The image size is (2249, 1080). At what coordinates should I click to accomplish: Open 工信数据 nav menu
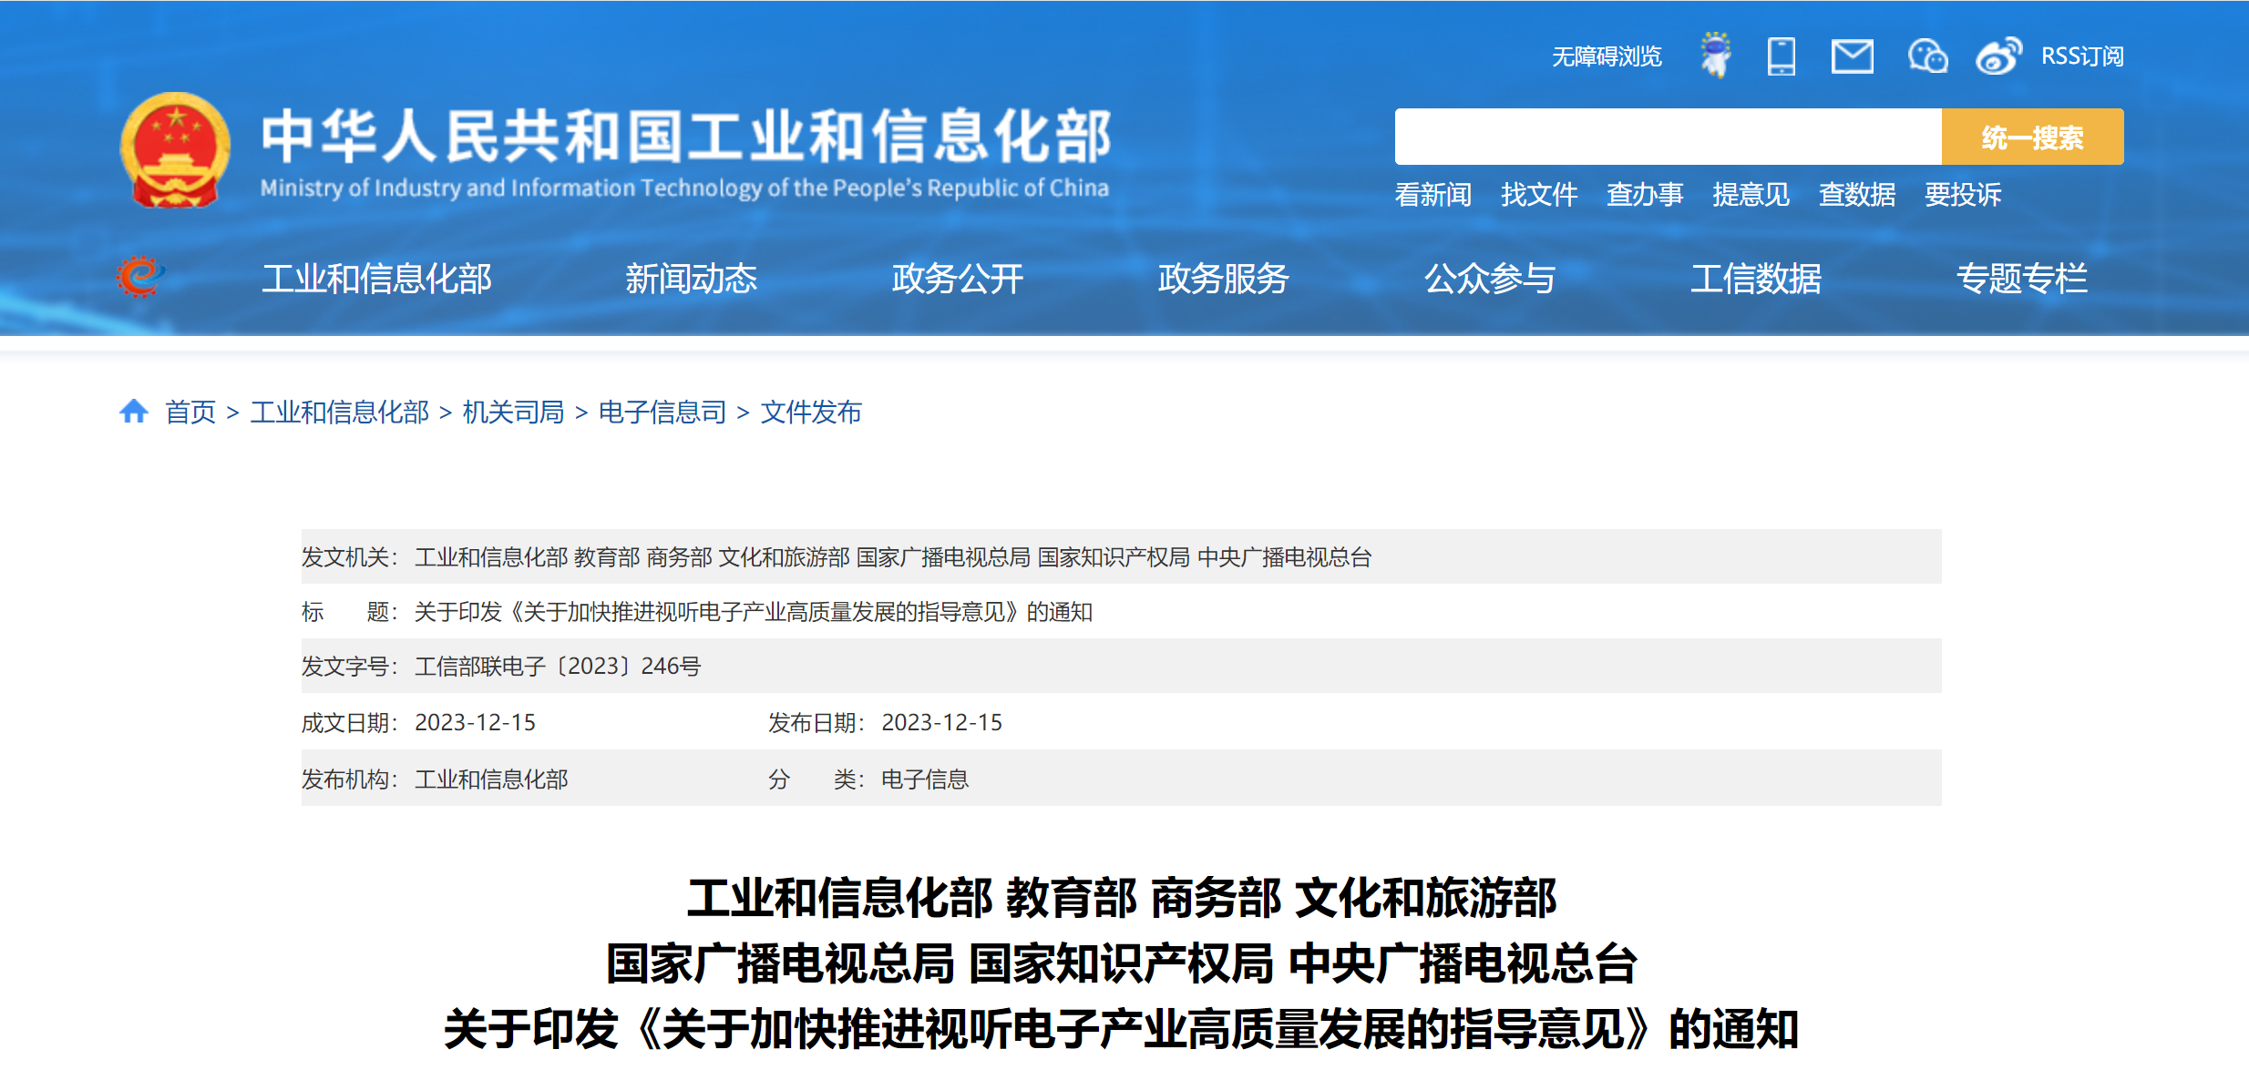coord(1756,278)
